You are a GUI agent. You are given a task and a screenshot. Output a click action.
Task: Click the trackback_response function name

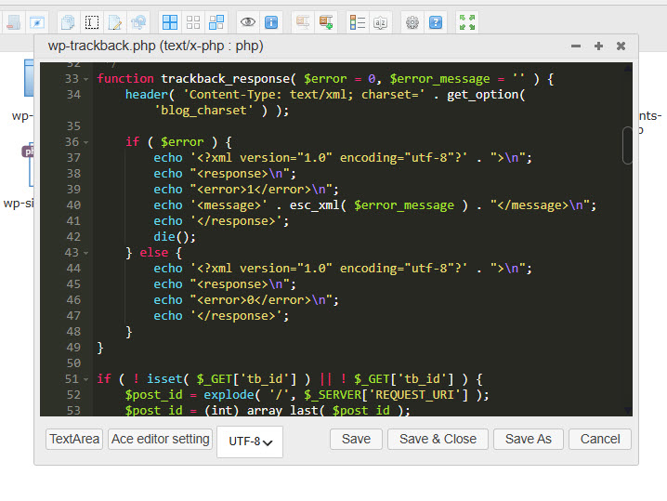pos(225,79)
